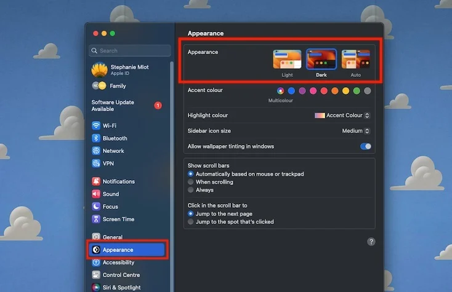Select When scrolling radio button
The image size is (452, 292).
click(190, 182)
